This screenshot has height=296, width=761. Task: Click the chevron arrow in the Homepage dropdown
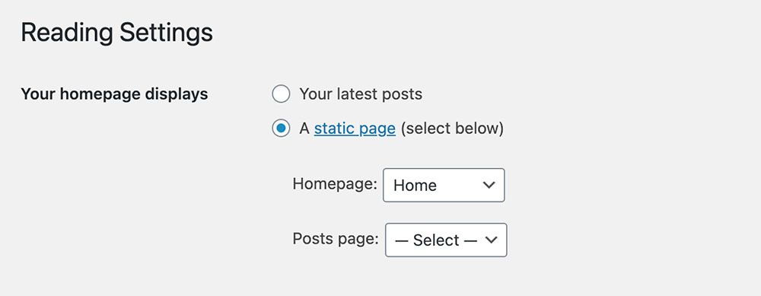(489, 185)
